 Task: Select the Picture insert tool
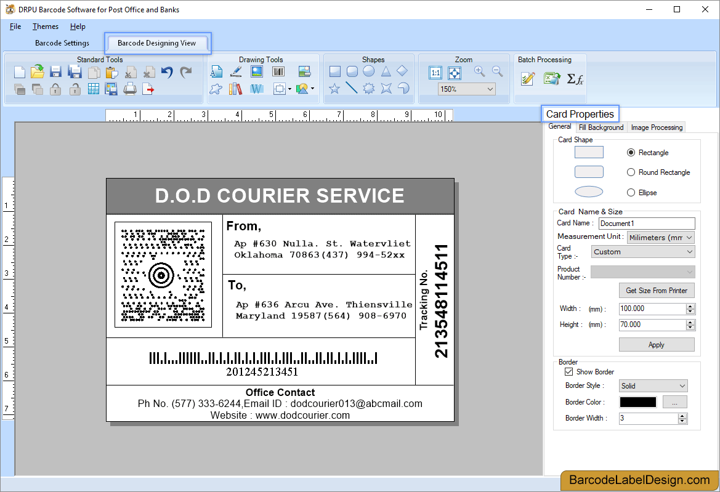256,71
